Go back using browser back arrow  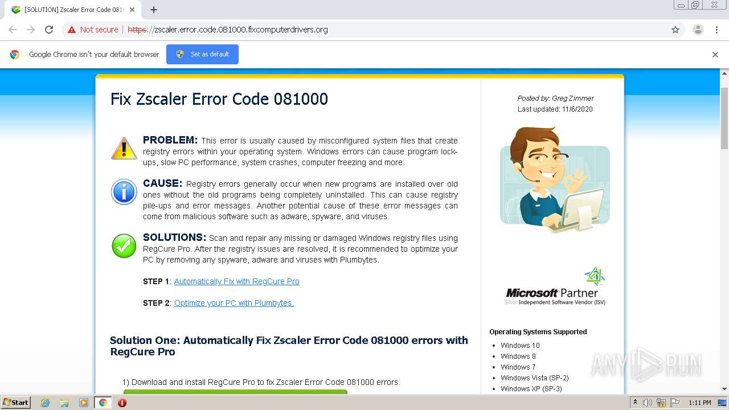coord(13,30)
